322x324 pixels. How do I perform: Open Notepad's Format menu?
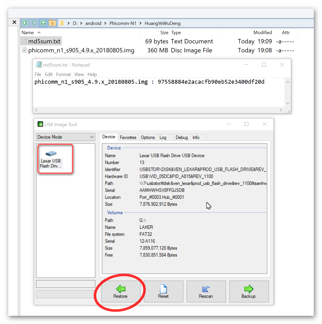tap(63, 74)
